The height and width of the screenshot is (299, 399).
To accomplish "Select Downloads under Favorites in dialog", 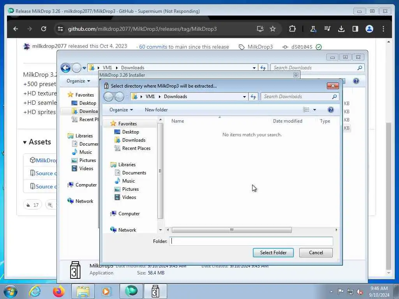I will point(134,140).
